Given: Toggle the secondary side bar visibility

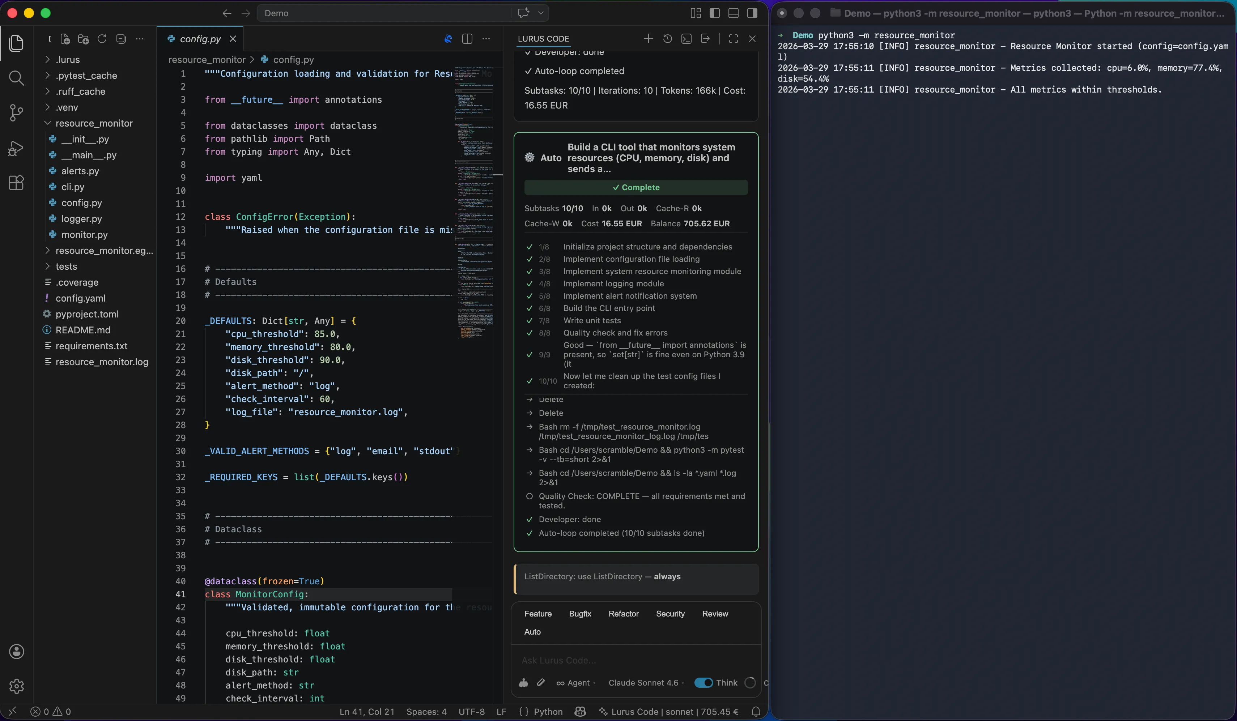Looking at the screenshot, I should point(752,13).
